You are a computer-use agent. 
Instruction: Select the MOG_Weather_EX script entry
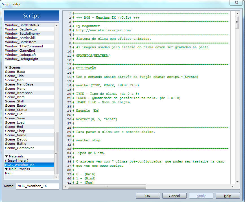point(20,165)
